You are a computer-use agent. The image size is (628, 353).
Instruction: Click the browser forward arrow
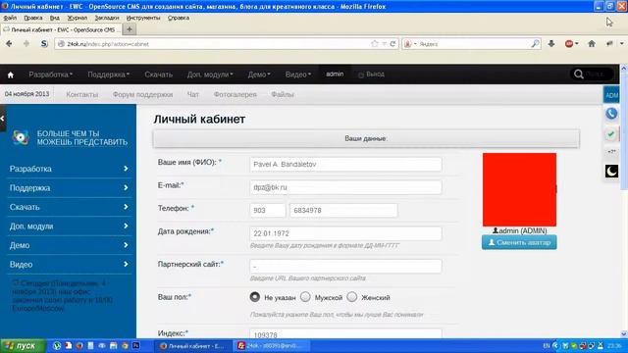pos(26,43)
